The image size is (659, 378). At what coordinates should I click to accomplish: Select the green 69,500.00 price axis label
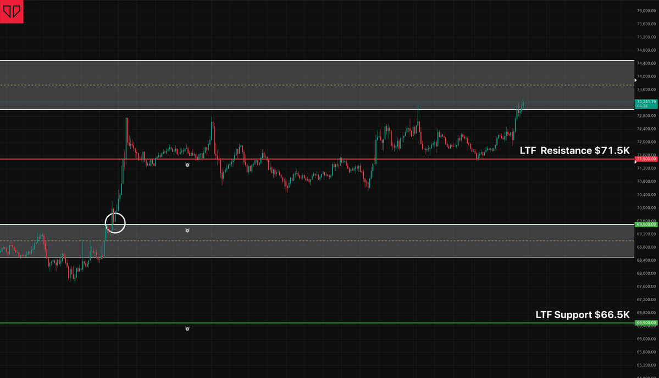(646, 224)
